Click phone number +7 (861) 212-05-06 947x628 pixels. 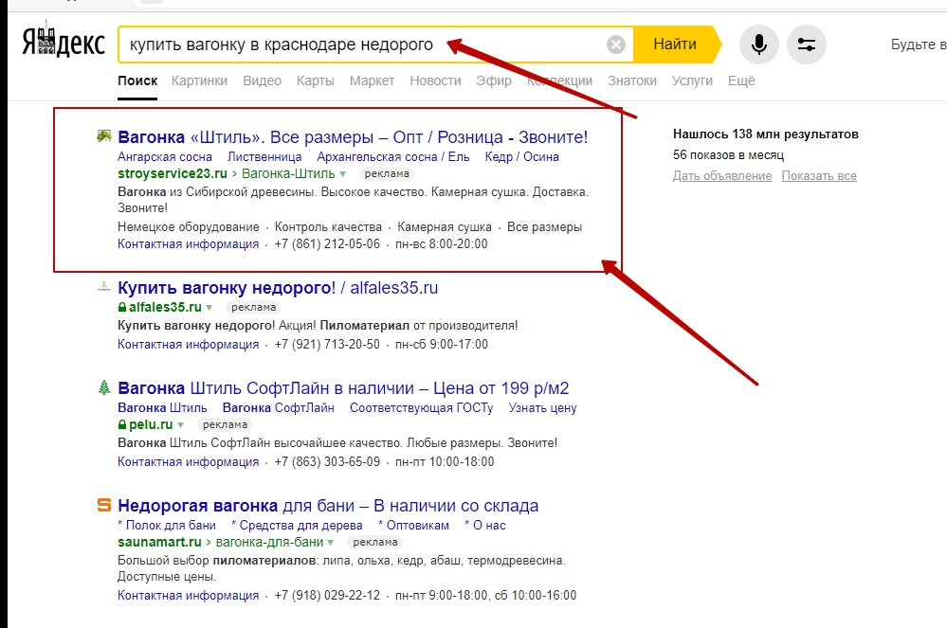pyautogui.click(x=327, y=244)
